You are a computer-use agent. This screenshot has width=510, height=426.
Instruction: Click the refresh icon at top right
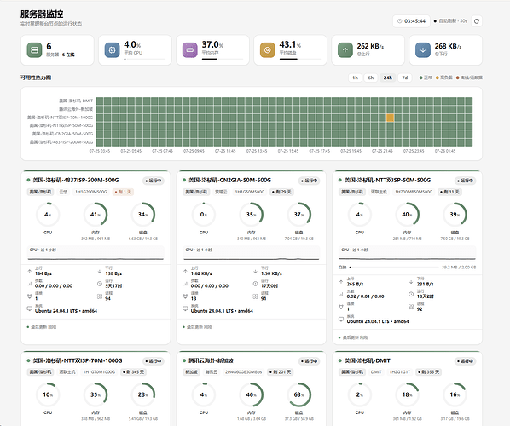477,21
